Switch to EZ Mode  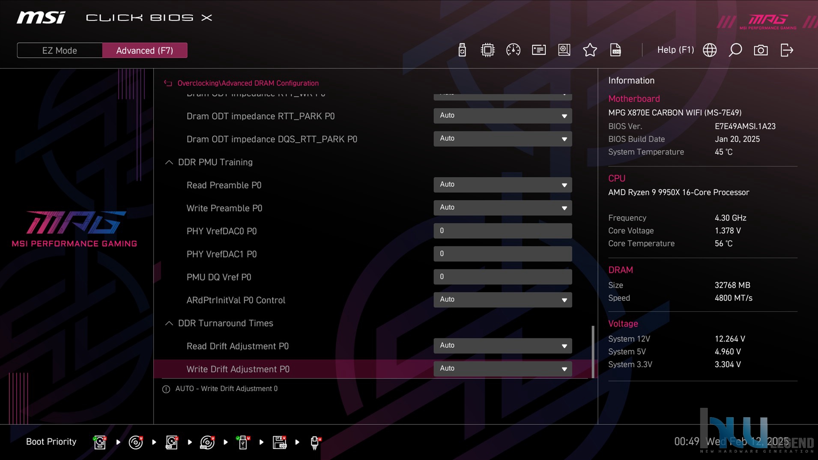pos(60,50)
